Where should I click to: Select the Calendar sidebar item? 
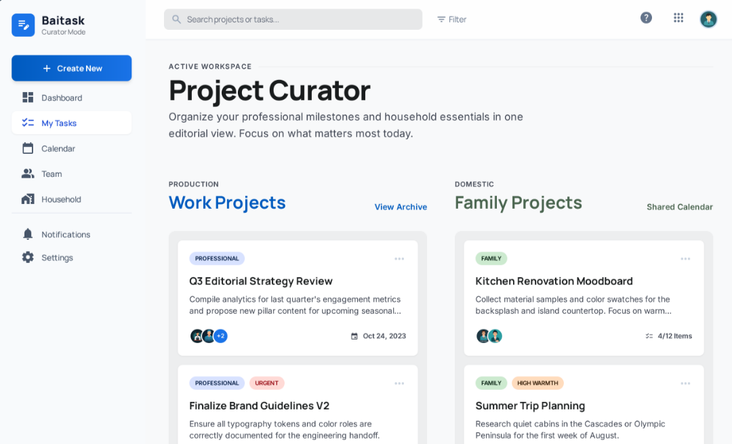tap(58, 148)
